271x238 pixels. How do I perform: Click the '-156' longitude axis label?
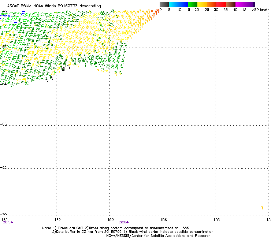[162, 220]
